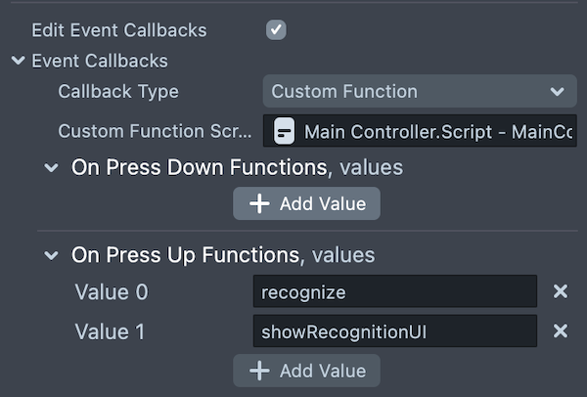Toggle the Edit Event Callbacks checkbox
587x397 pixels.
(x=276, y=29)
